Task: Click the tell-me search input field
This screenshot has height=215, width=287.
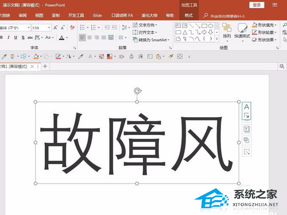Action: pyautogui.click(x=228, y=16)
